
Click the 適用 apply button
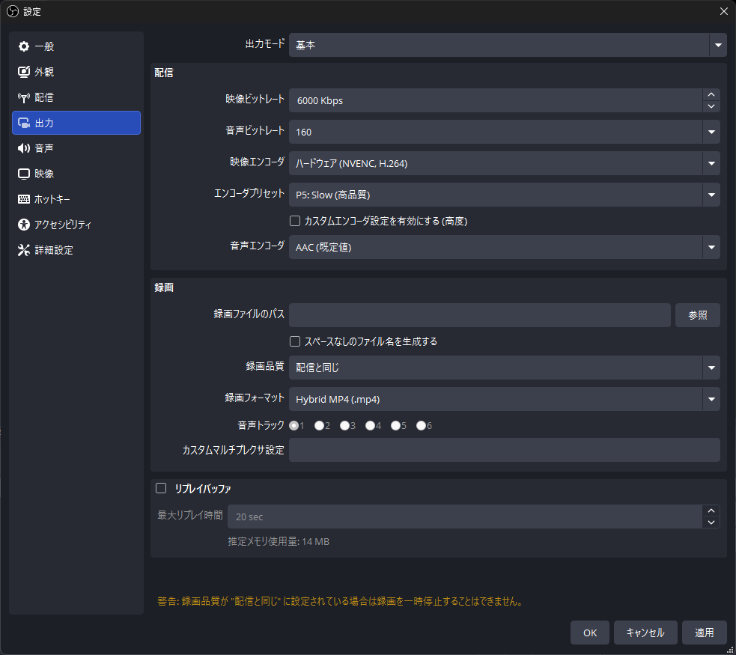704,633
